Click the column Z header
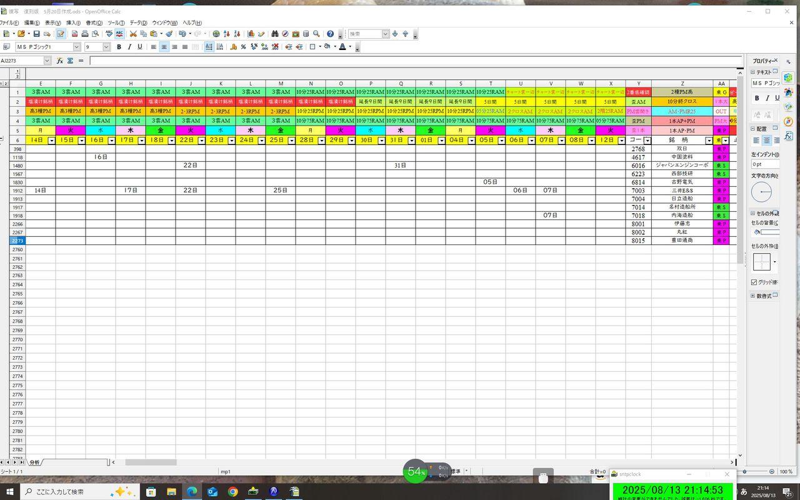 coord(682,83)
